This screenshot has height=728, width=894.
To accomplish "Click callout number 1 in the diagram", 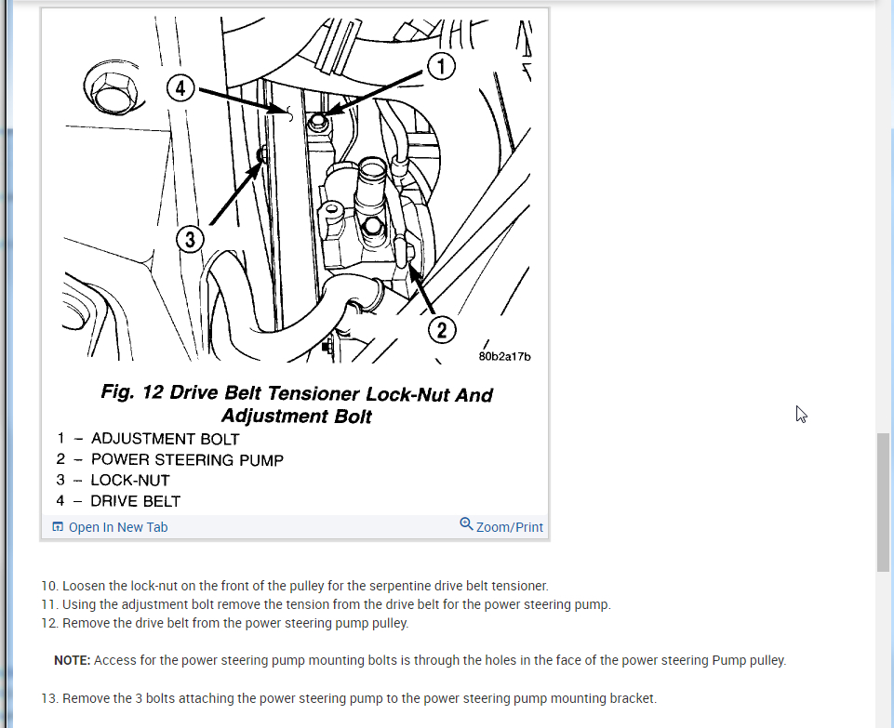I will tap(441, 67).
